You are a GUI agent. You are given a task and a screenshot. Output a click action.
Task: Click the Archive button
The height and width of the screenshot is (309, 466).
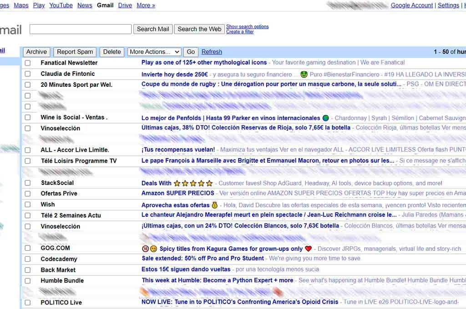[x=36, y=52]
